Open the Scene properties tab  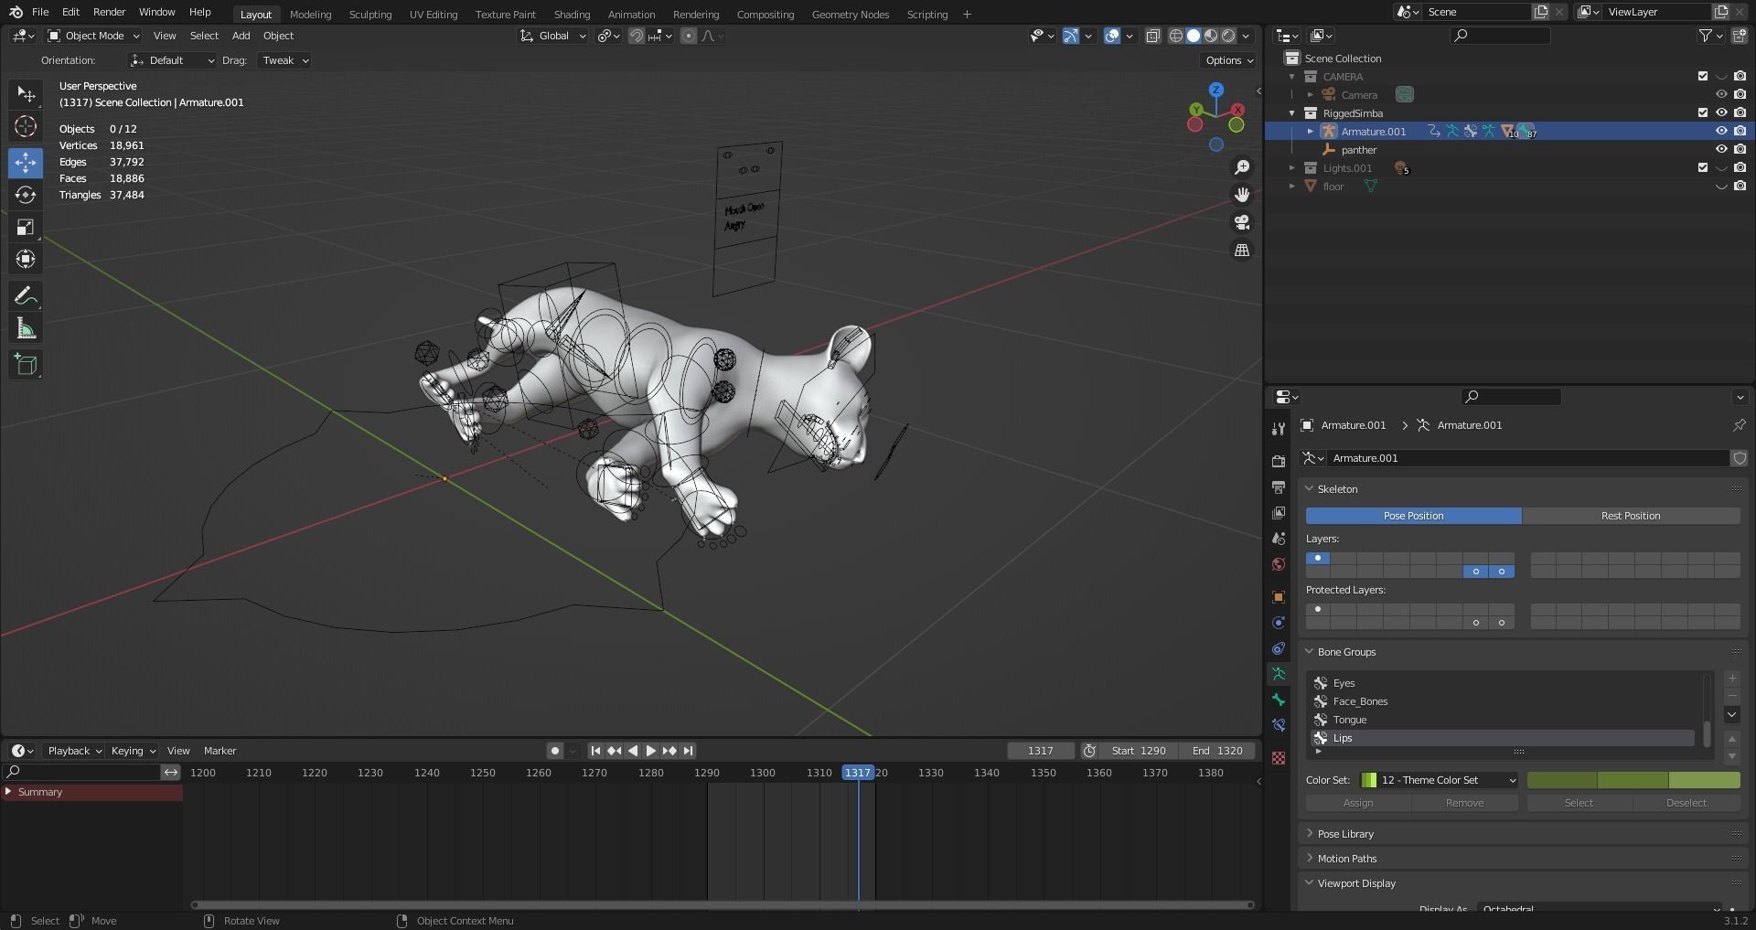tap(1279, 539)
